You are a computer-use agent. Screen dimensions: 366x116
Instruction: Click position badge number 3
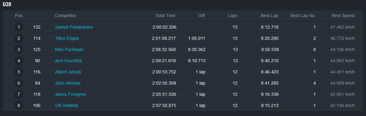tap(19, 49)
